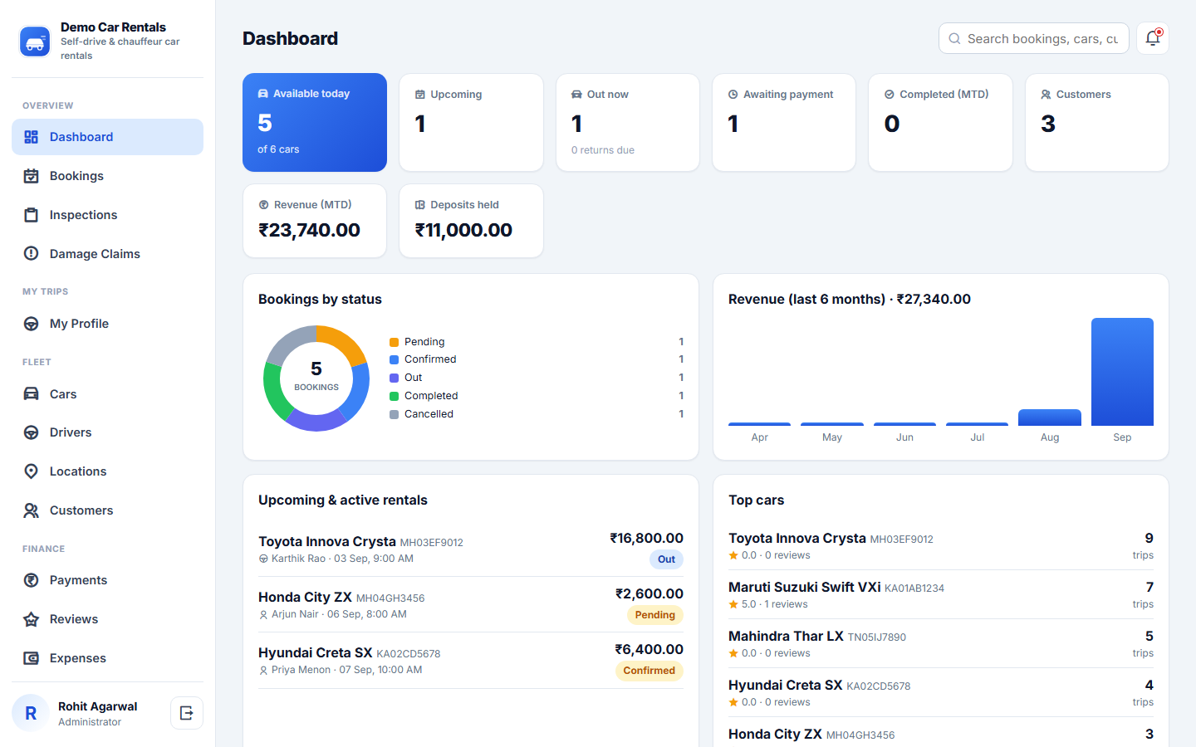Click the Demo Car Rentals logo icon
1196x747 pixels.
pos(35,41)
